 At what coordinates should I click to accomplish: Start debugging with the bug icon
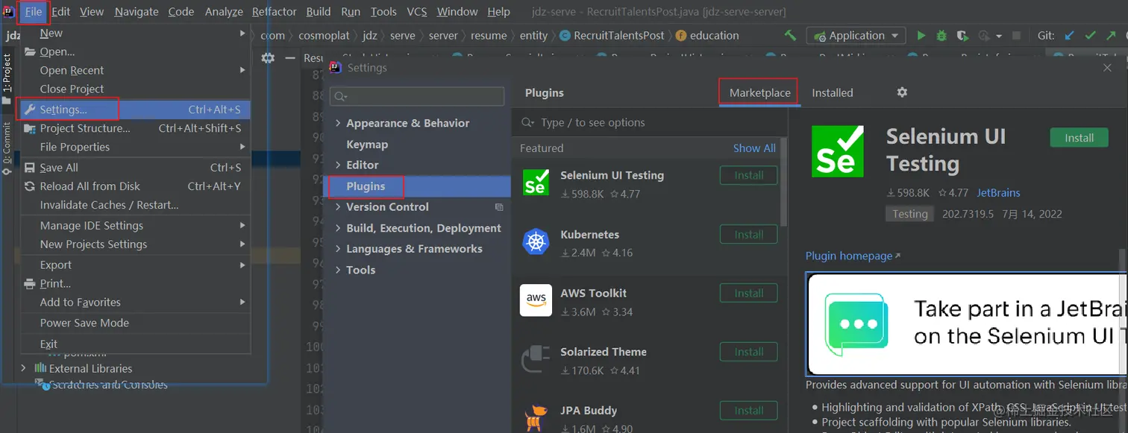pos(941,35)
